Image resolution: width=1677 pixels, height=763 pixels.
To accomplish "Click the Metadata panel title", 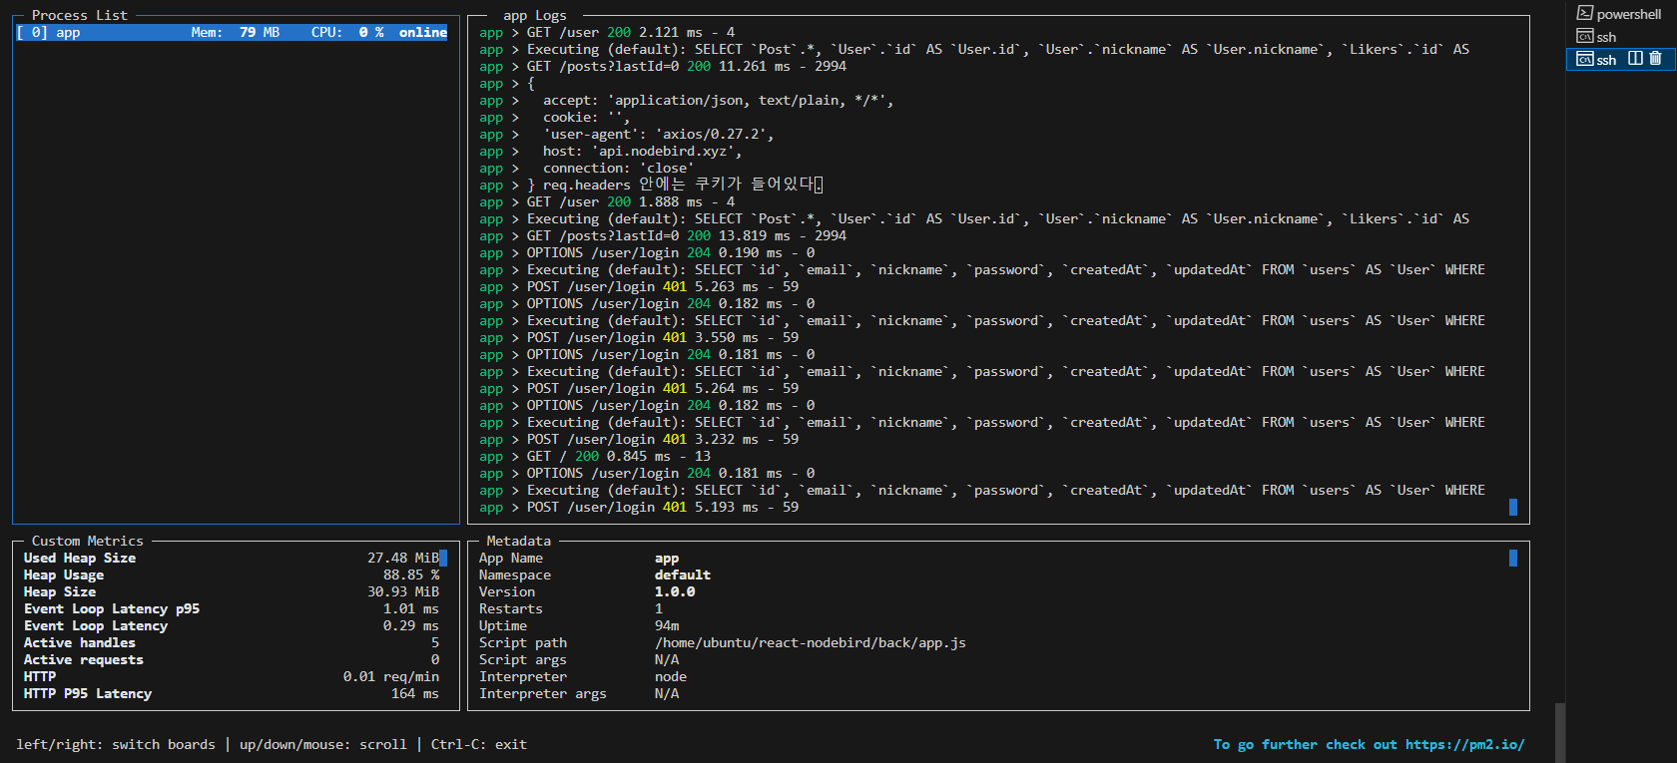I will 518,542.
